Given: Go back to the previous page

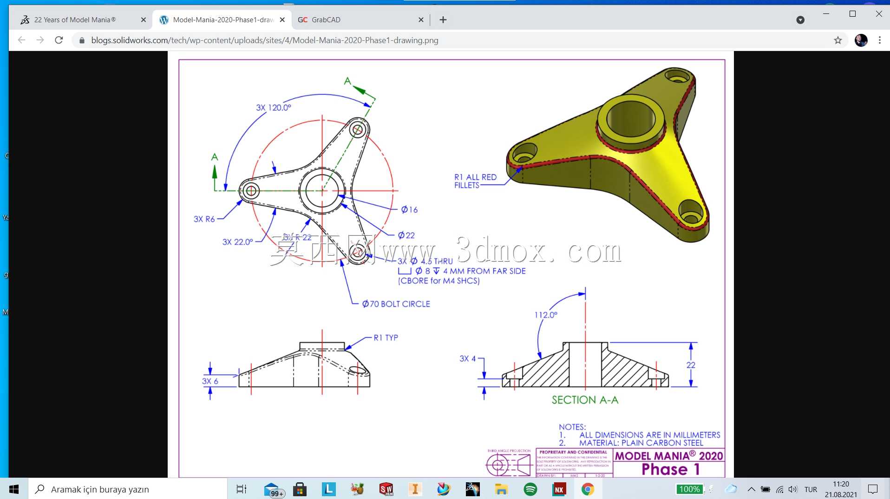Looking at the screenshot, I should pyautogui.click(x=21, y=40).
